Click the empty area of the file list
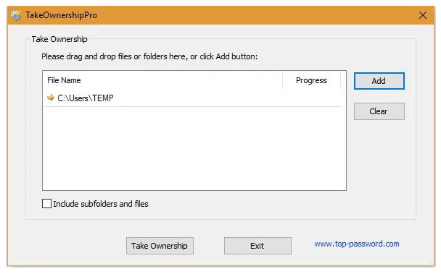The image size is (441, 274). 194,148
